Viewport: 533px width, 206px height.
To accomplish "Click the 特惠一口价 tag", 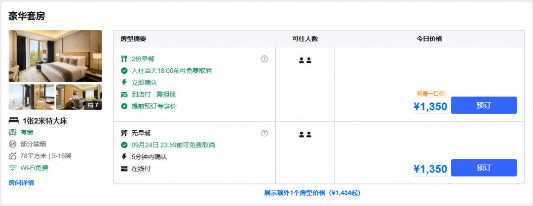I will coord(430,94).
